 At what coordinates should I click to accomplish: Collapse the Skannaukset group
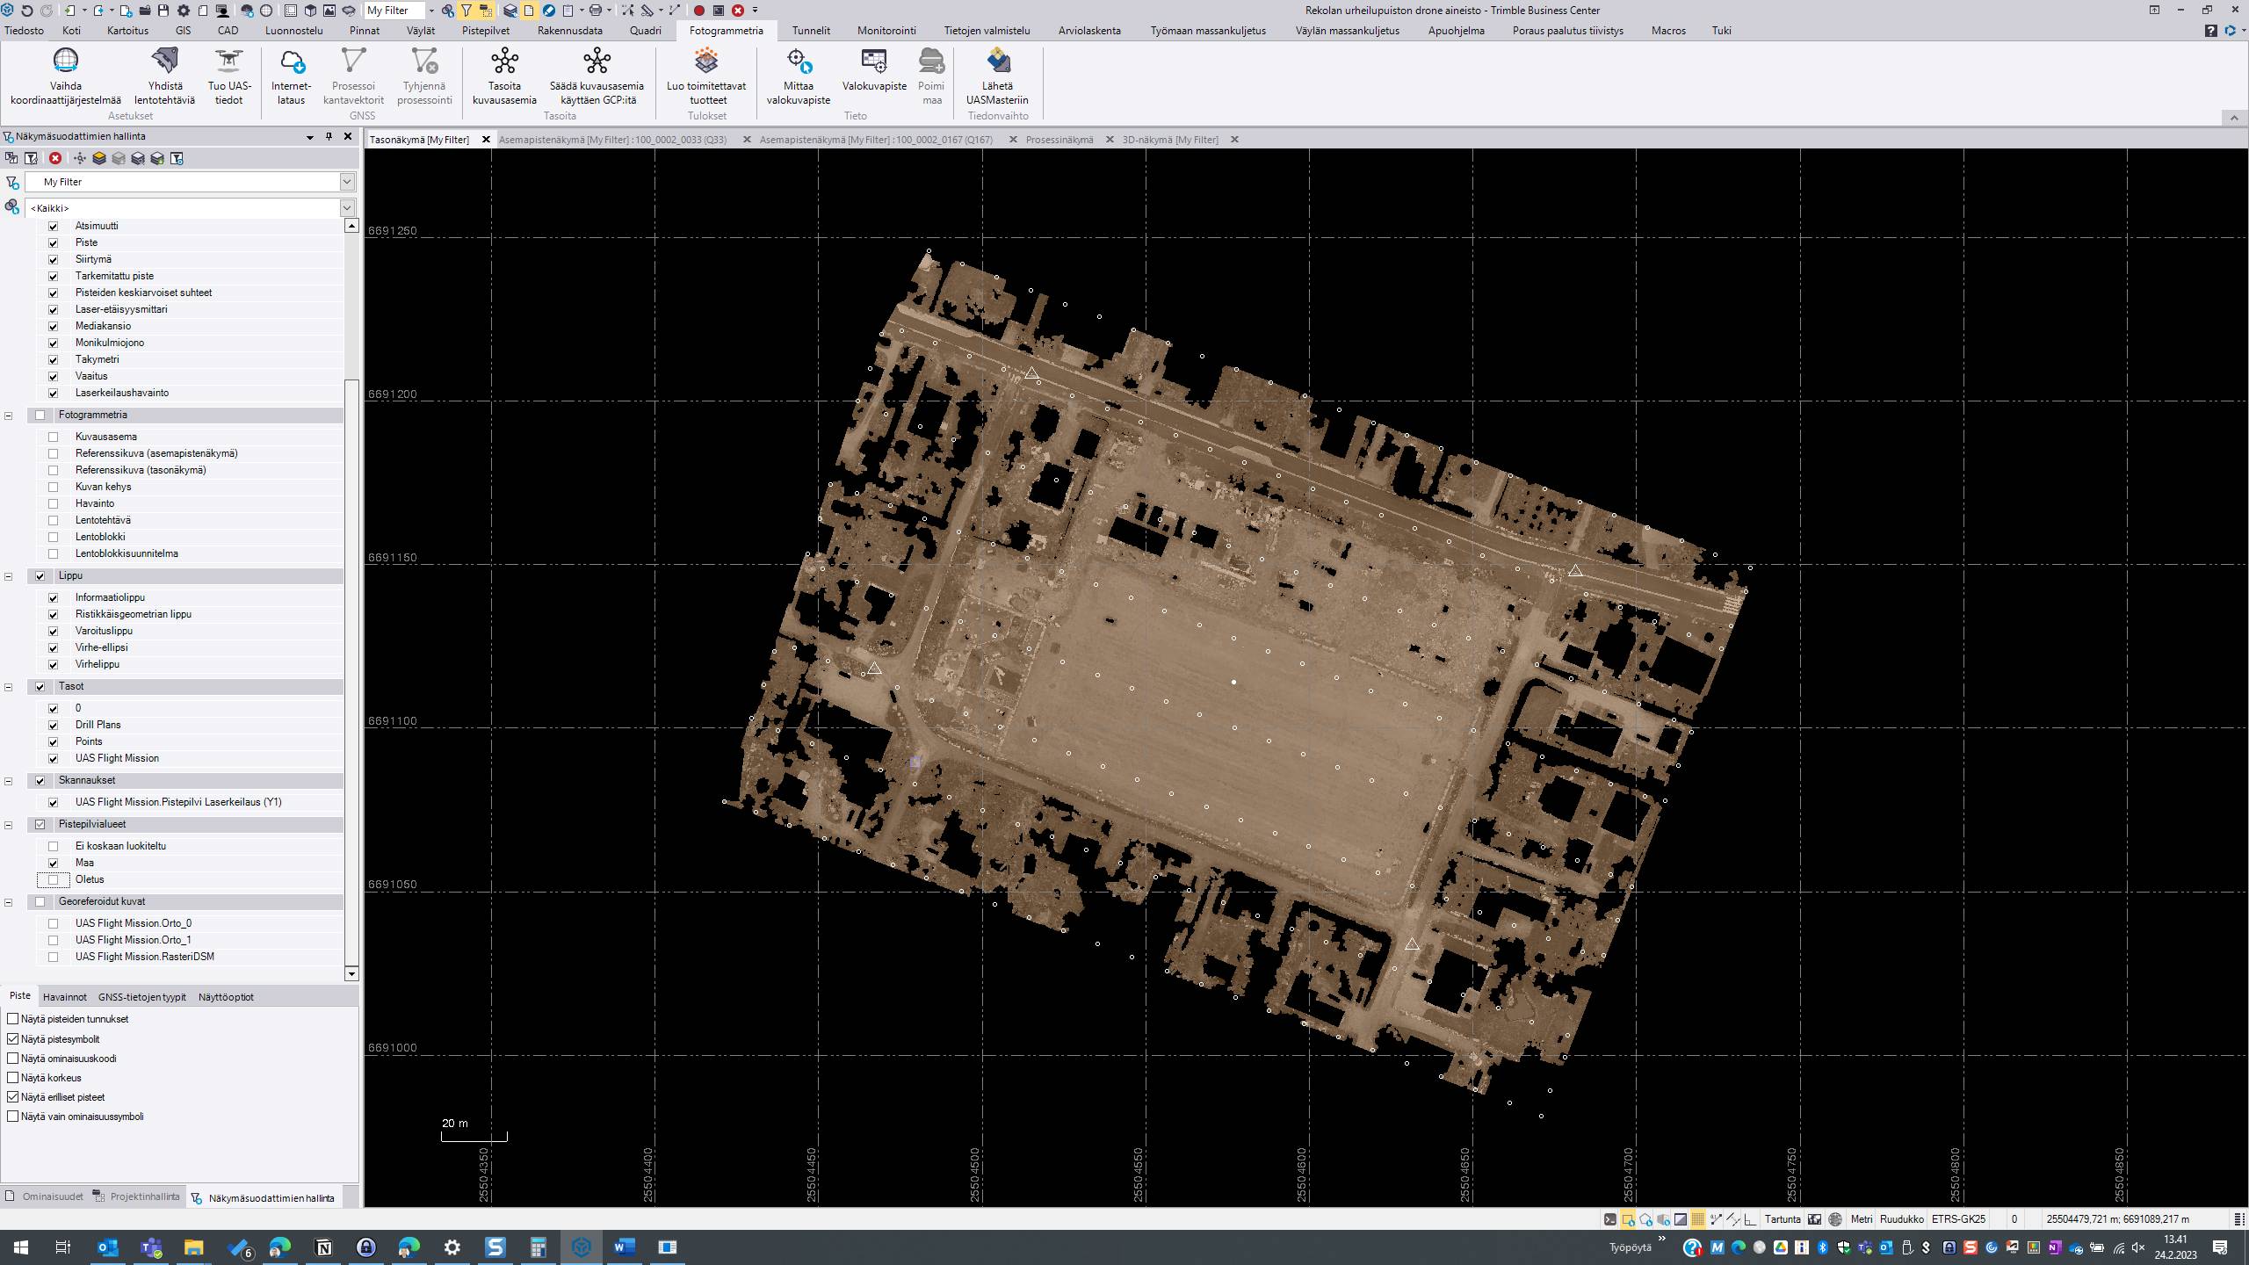9,781
